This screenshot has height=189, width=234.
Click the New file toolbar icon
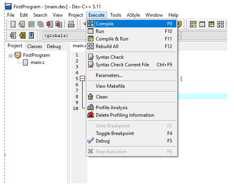point(13,24)
